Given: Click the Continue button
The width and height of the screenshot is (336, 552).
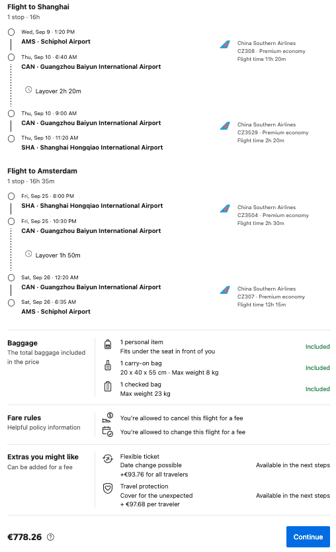Looking at the screenshot, I should (308, 537).
